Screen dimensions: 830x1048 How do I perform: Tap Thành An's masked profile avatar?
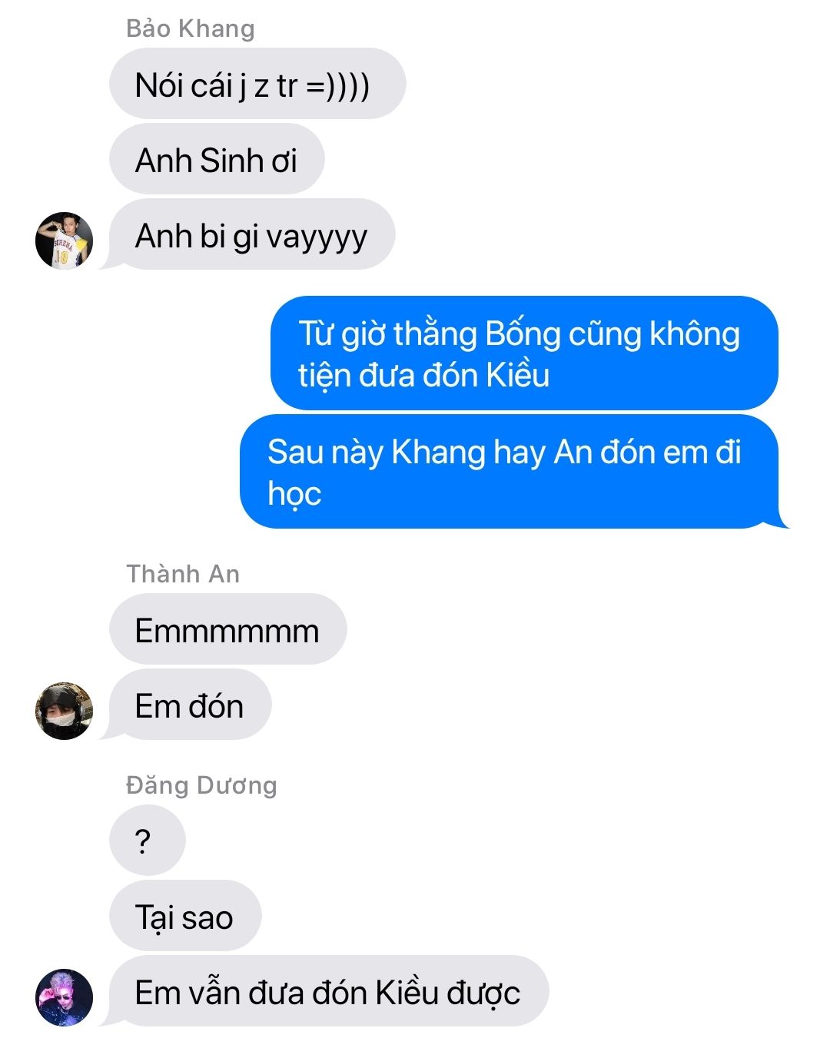click(65, 711)
